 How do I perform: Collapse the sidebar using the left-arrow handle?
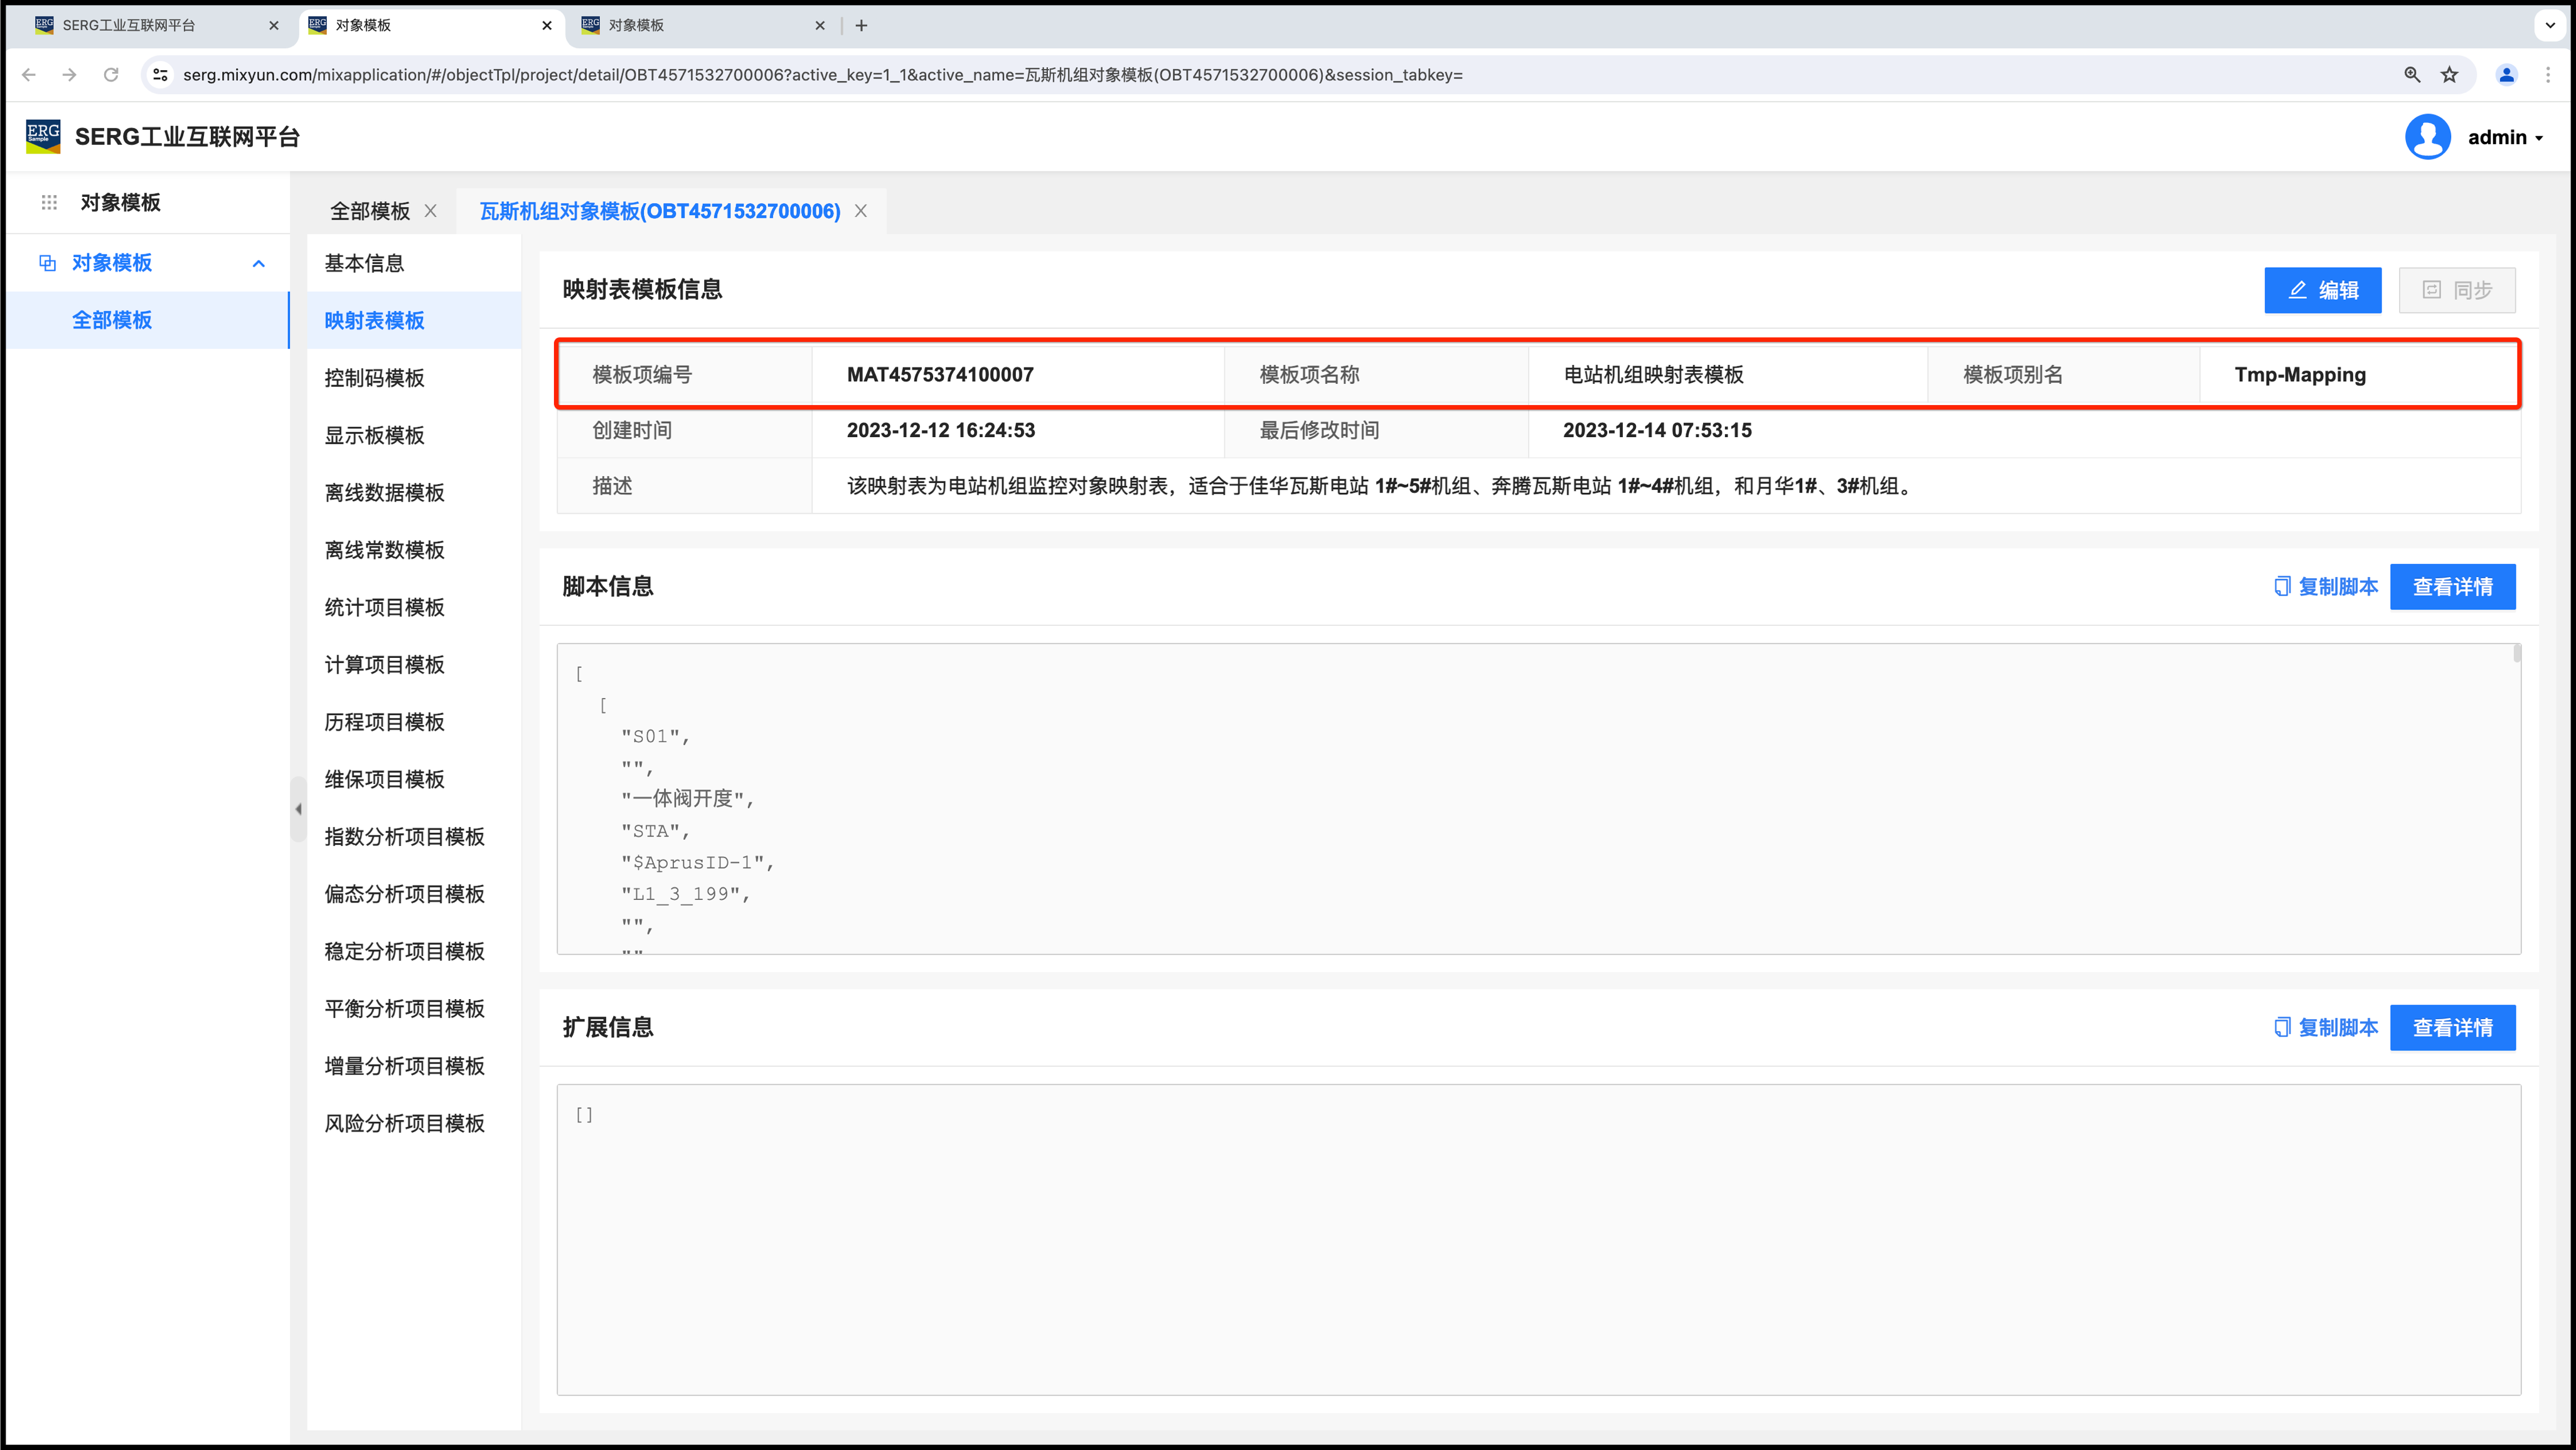coord(298,810)
